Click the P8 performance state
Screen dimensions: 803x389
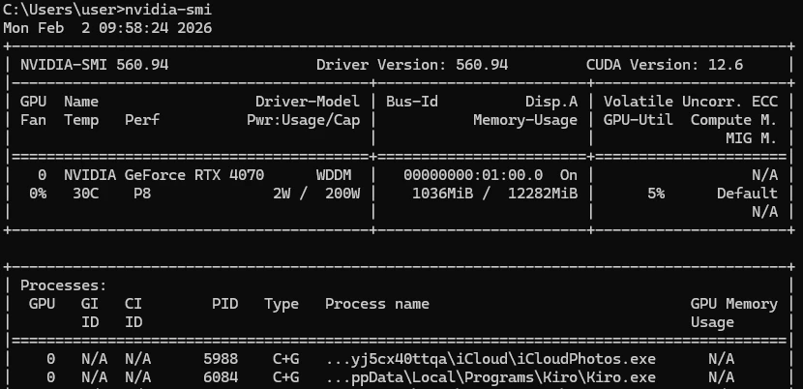point(142,194)
